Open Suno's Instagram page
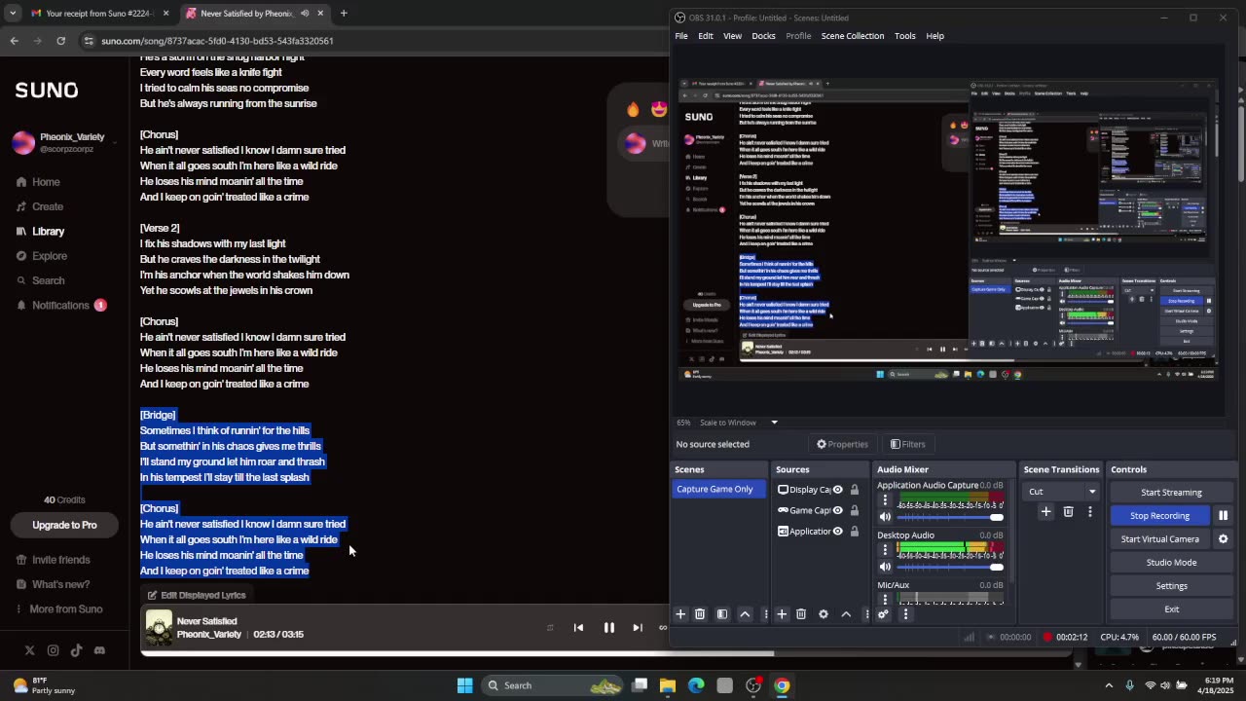 53,650
